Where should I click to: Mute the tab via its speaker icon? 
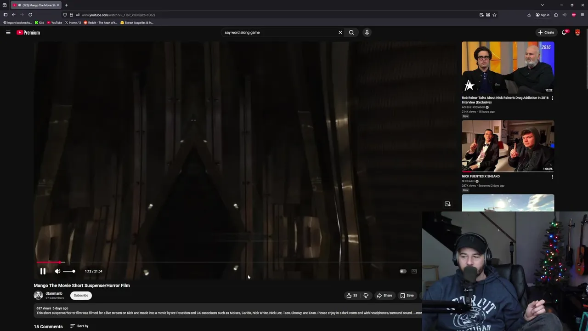19,5
